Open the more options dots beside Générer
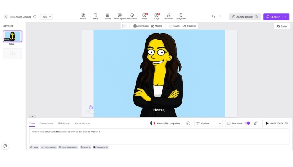 286,17
